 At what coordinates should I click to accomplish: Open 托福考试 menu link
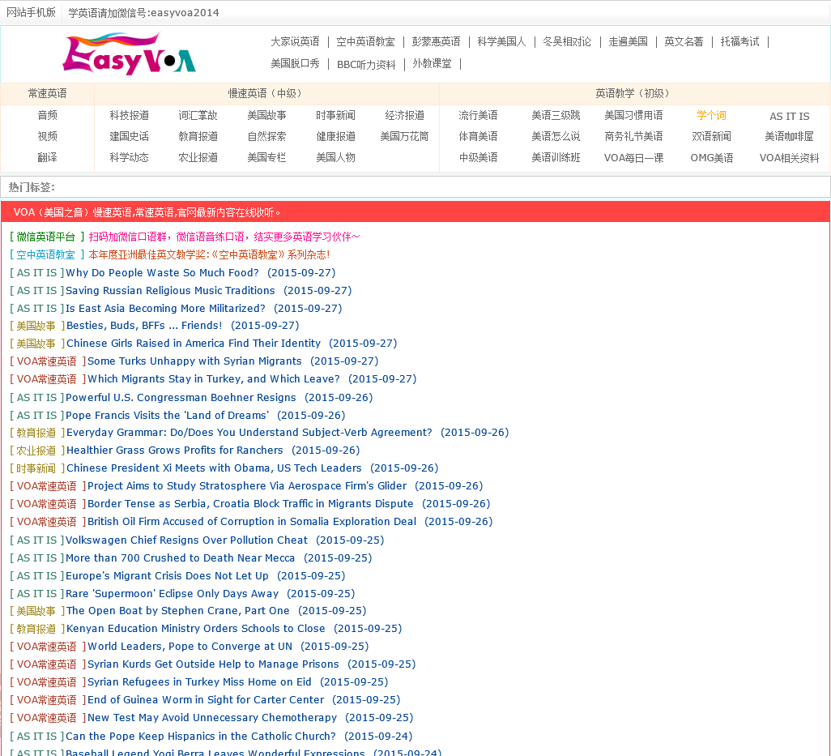(x=739, y=42)
